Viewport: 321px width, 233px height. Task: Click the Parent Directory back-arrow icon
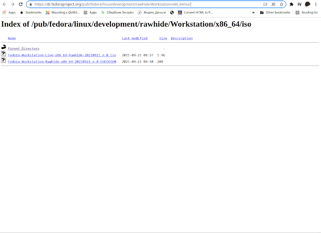(3, 47)
